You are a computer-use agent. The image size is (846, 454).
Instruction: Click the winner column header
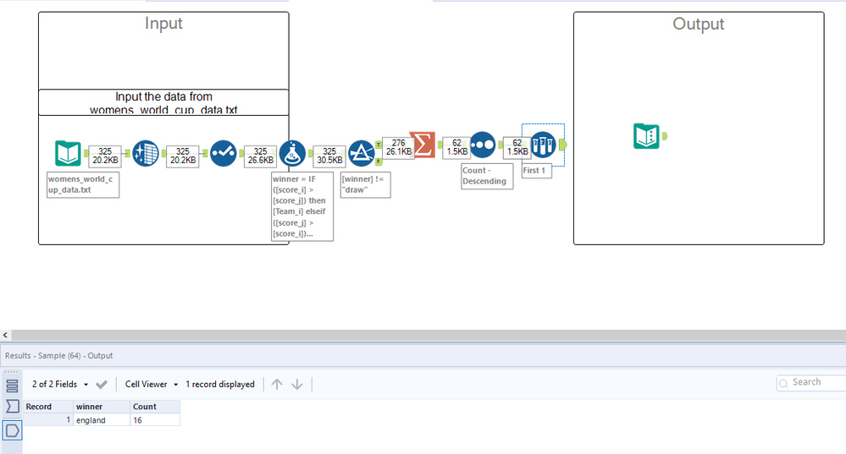pyautogui.click(x=102, y=407)
